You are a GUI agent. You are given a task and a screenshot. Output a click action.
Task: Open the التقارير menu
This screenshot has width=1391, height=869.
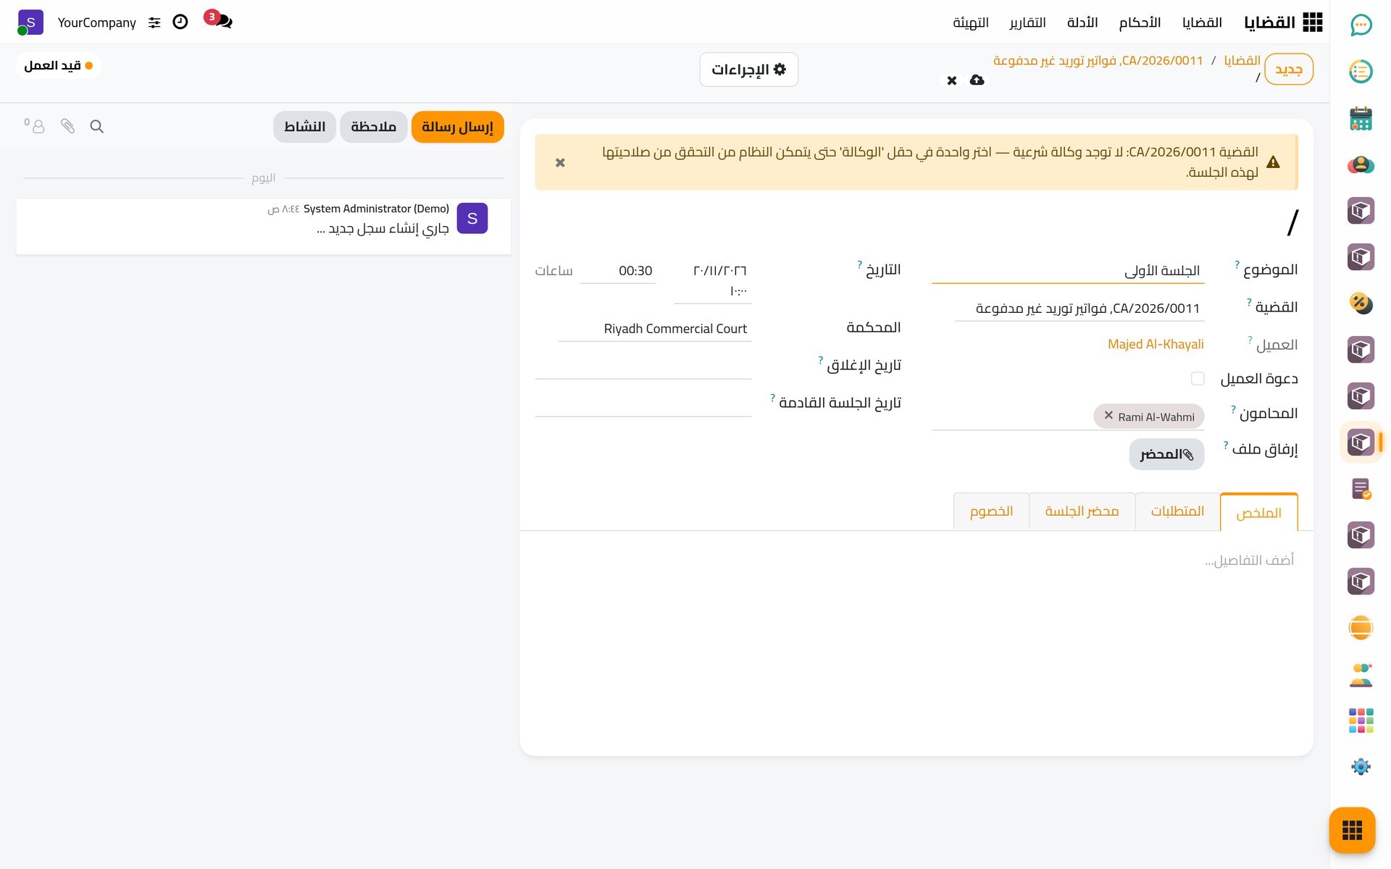(x=1027, y=22)
